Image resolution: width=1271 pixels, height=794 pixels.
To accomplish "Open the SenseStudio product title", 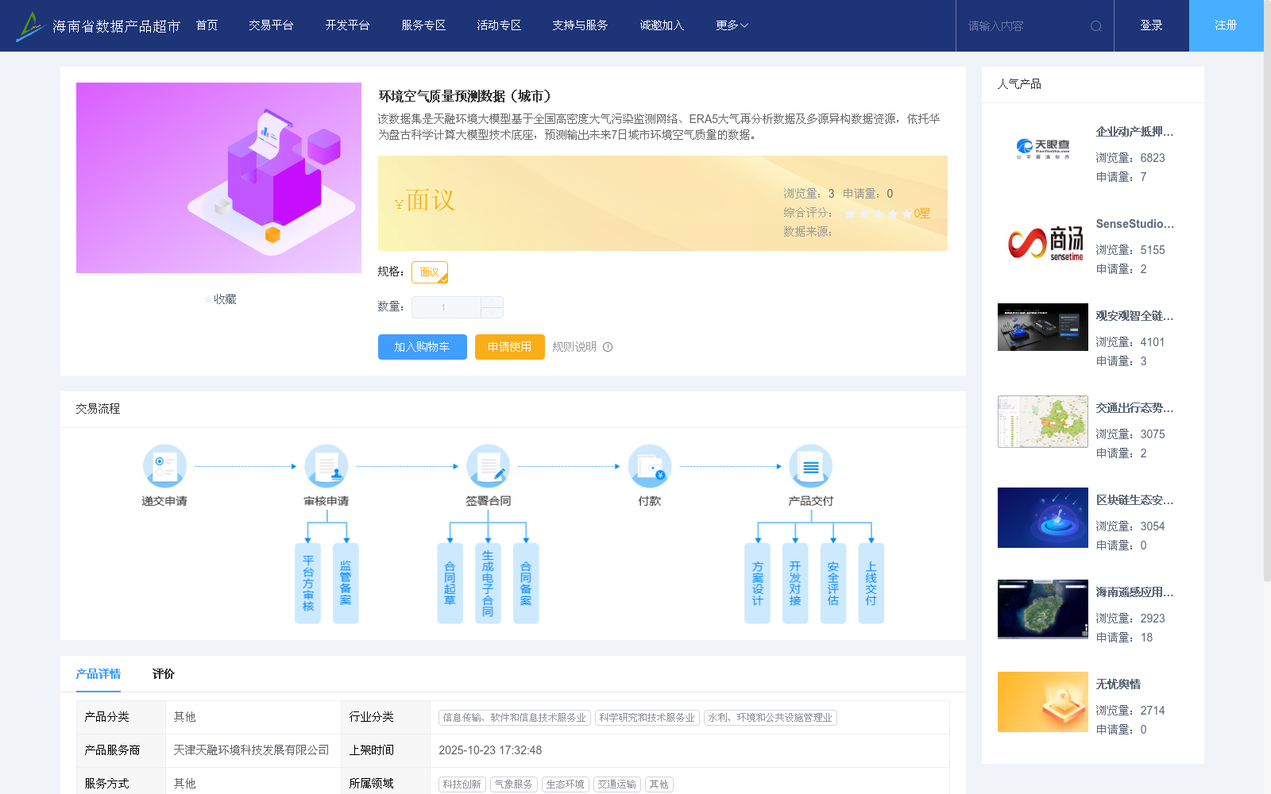I will [1134, 224].
